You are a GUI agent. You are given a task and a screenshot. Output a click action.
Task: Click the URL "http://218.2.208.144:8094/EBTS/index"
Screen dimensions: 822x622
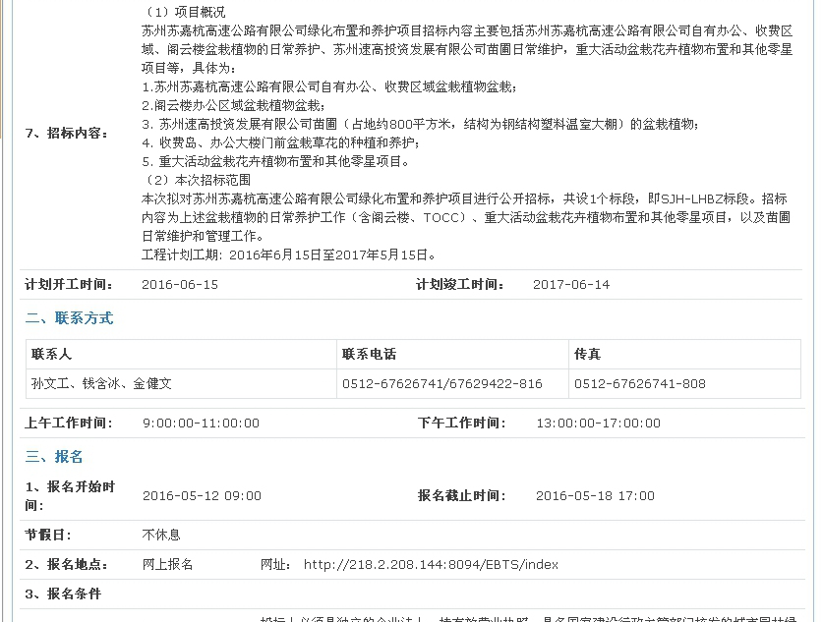pos(431,565)
